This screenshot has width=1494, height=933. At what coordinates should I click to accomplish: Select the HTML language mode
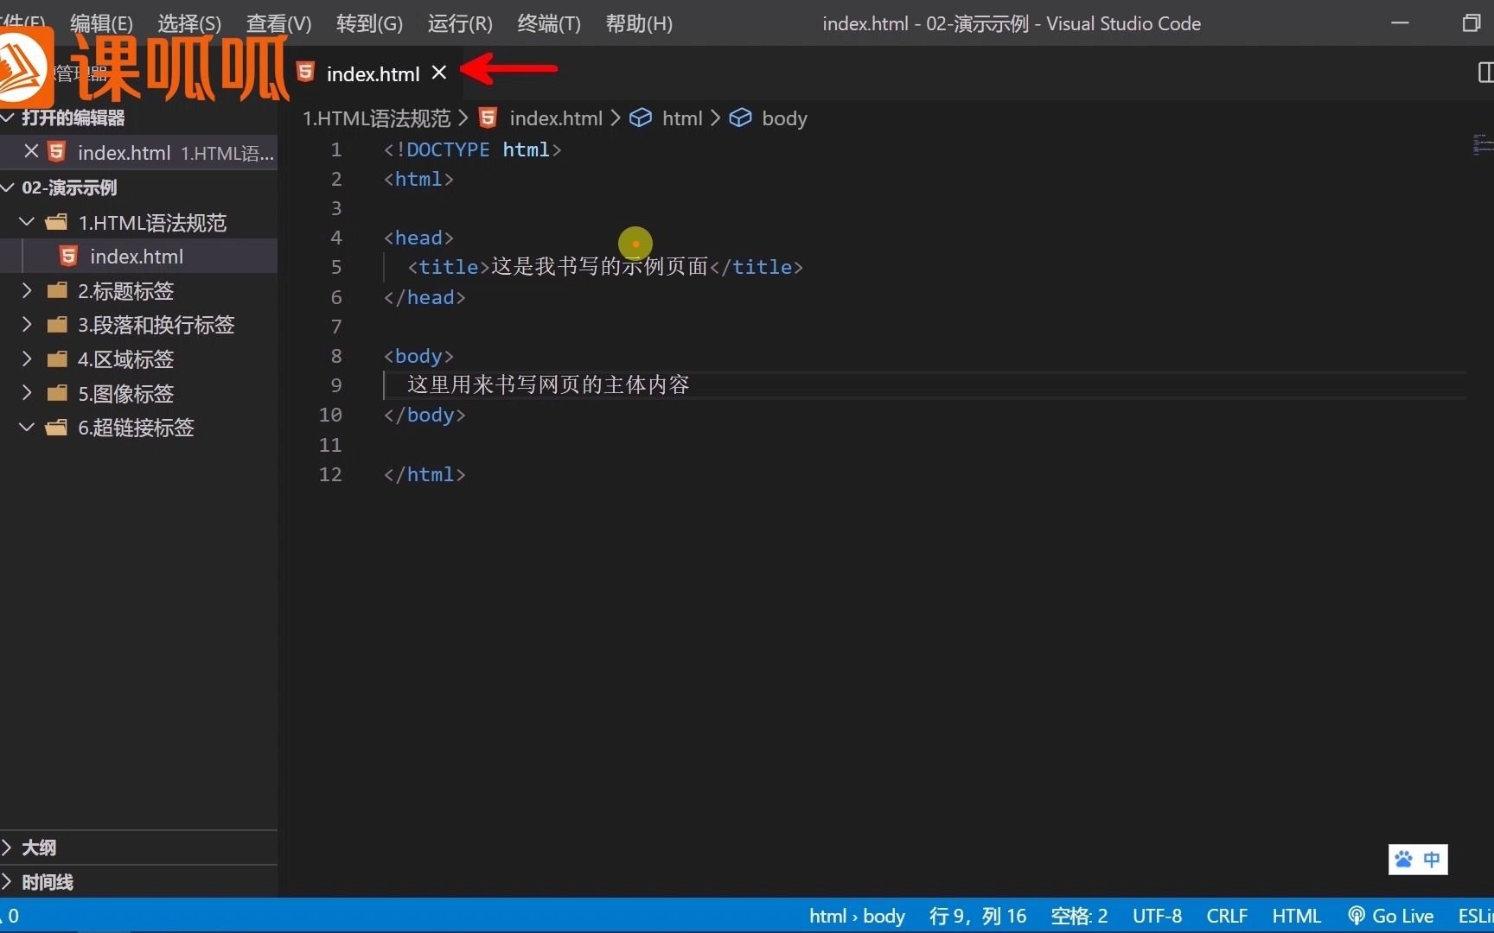tap(1296, 916)
